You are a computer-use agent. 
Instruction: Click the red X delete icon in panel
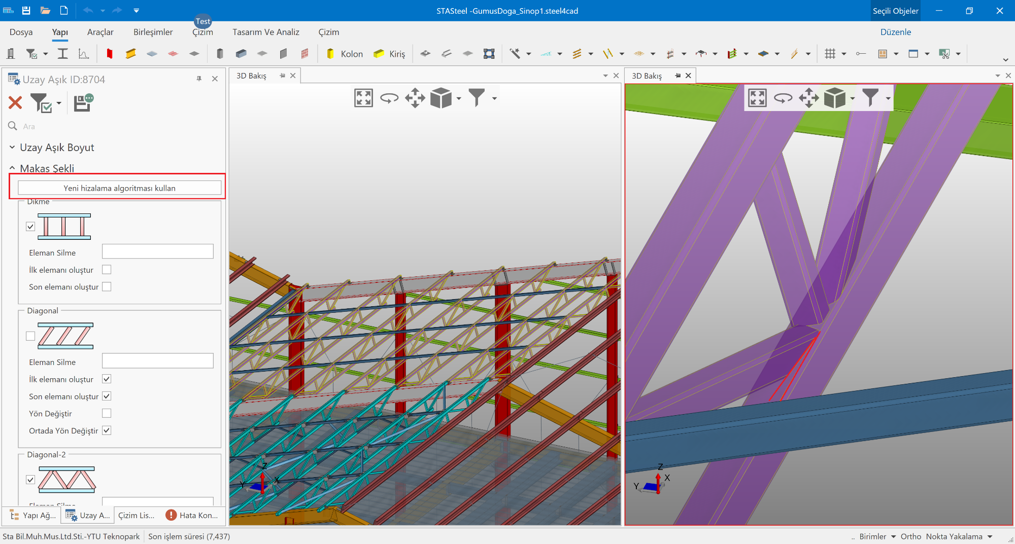[15, 103]
